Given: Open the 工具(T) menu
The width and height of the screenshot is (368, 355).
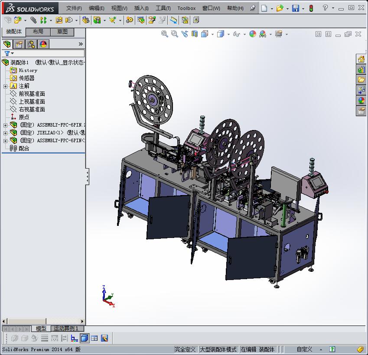Looking at the screenshot, I should click(163, 8).
